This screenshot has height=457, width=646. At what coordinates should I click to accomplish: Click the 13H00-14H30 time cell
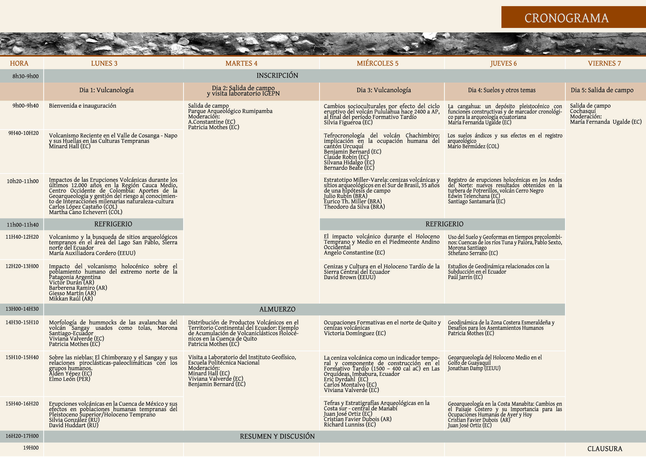pos(22,309)
